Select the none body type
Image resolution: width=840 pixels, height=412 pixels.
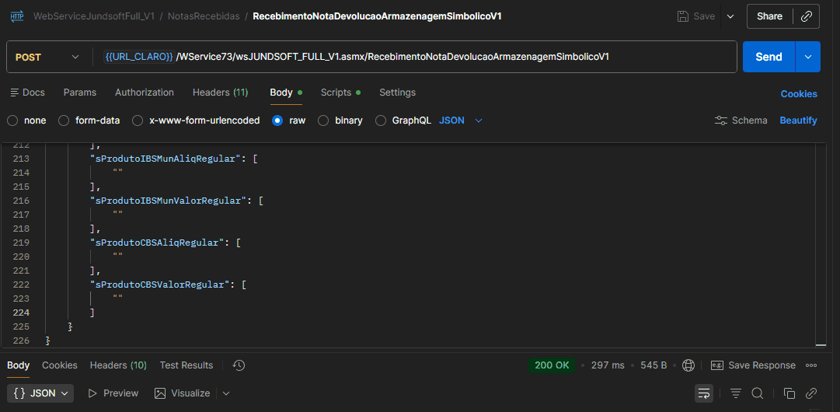(x=12, y=120)
